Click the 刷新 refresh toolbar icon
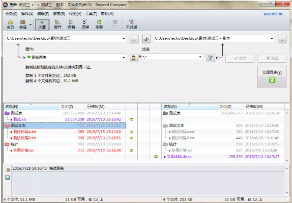Viewport: 292px width, 203px height. pyautogui.click(x=99, y=24)
